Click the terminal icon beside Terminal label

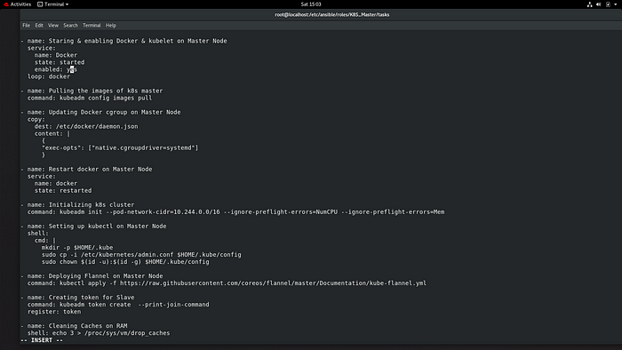coord(40,4)
